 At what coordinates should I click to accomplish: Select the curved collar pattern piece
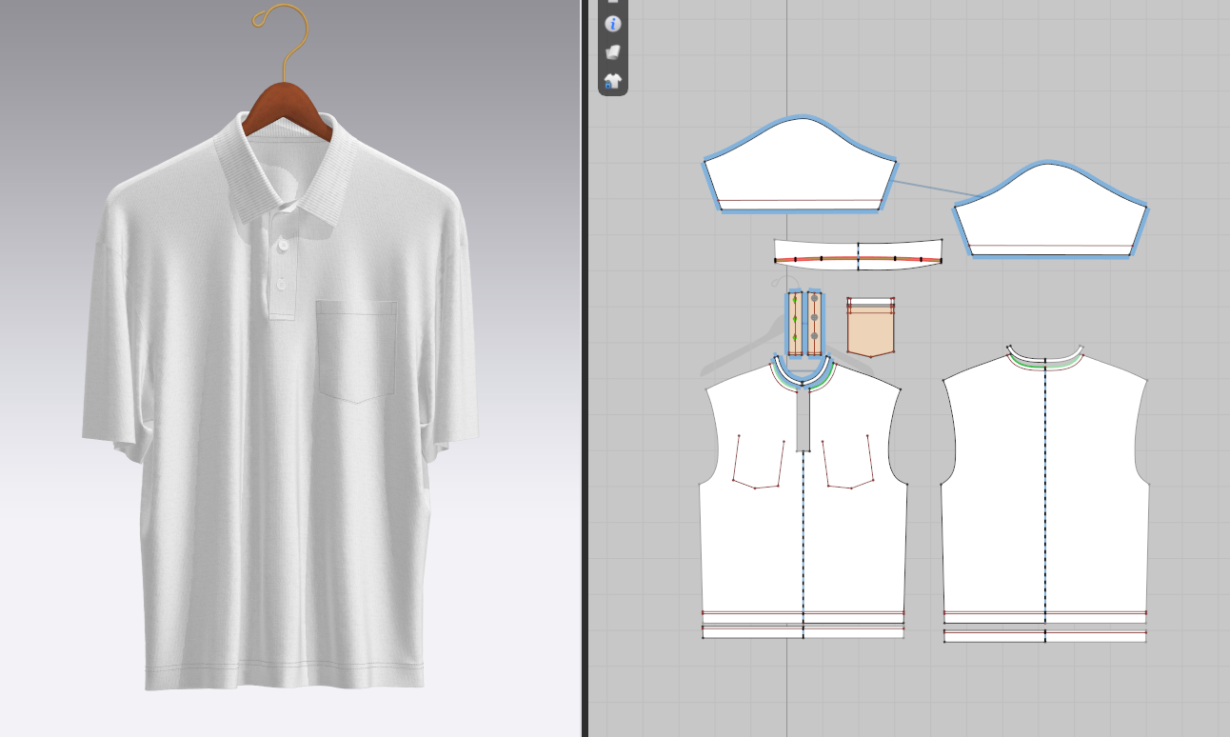858,254
